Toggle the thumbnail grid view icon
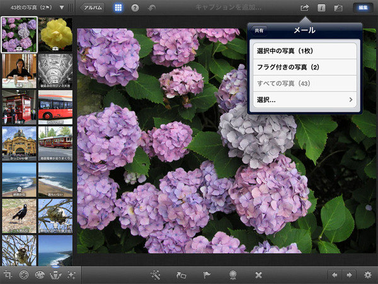This screenshot has height=284, width=378. [118, 8]
